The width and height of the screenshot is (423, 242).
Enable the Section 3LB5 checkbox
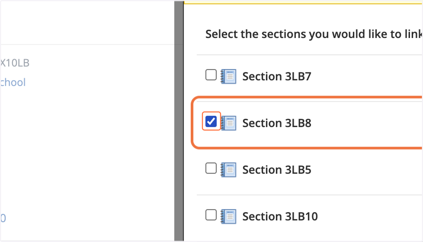coord(211,168)
